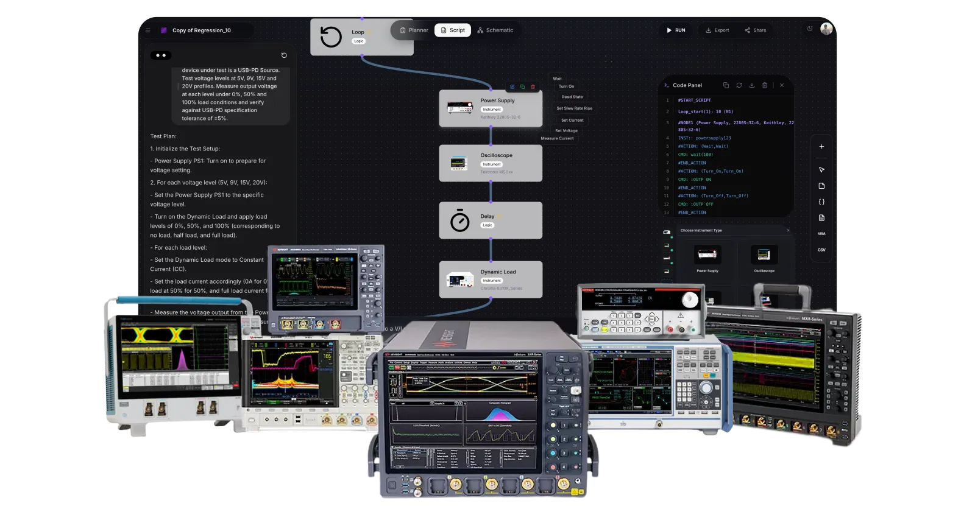Switch to the Schematic tab
The height and width of the screenshot is (506, 975).
point(495,30)
